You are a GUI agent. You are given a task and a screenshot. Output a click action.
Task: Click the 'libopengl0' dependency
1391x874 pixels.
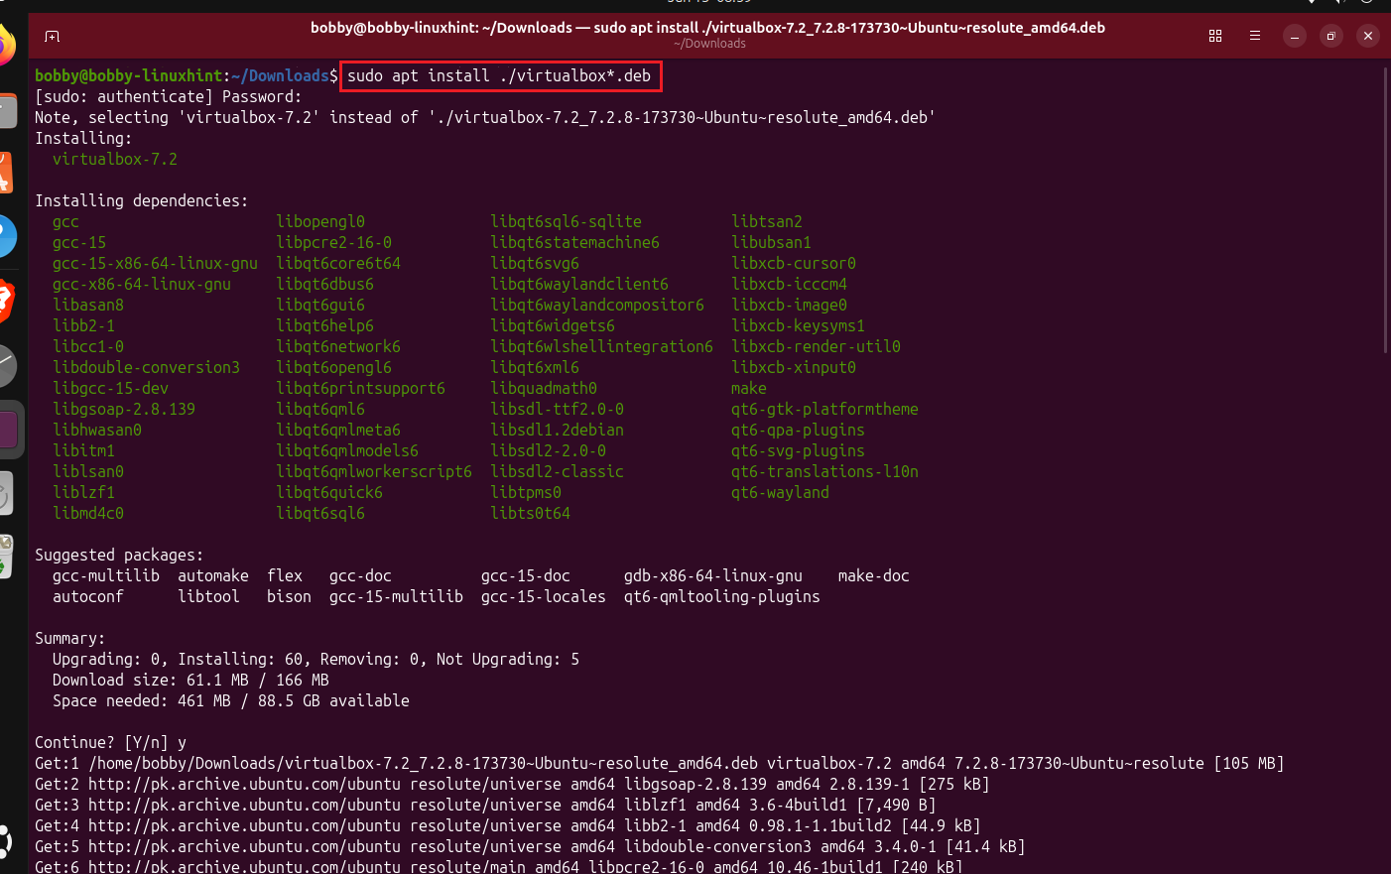pyautogui.click(x=320, y=221)
